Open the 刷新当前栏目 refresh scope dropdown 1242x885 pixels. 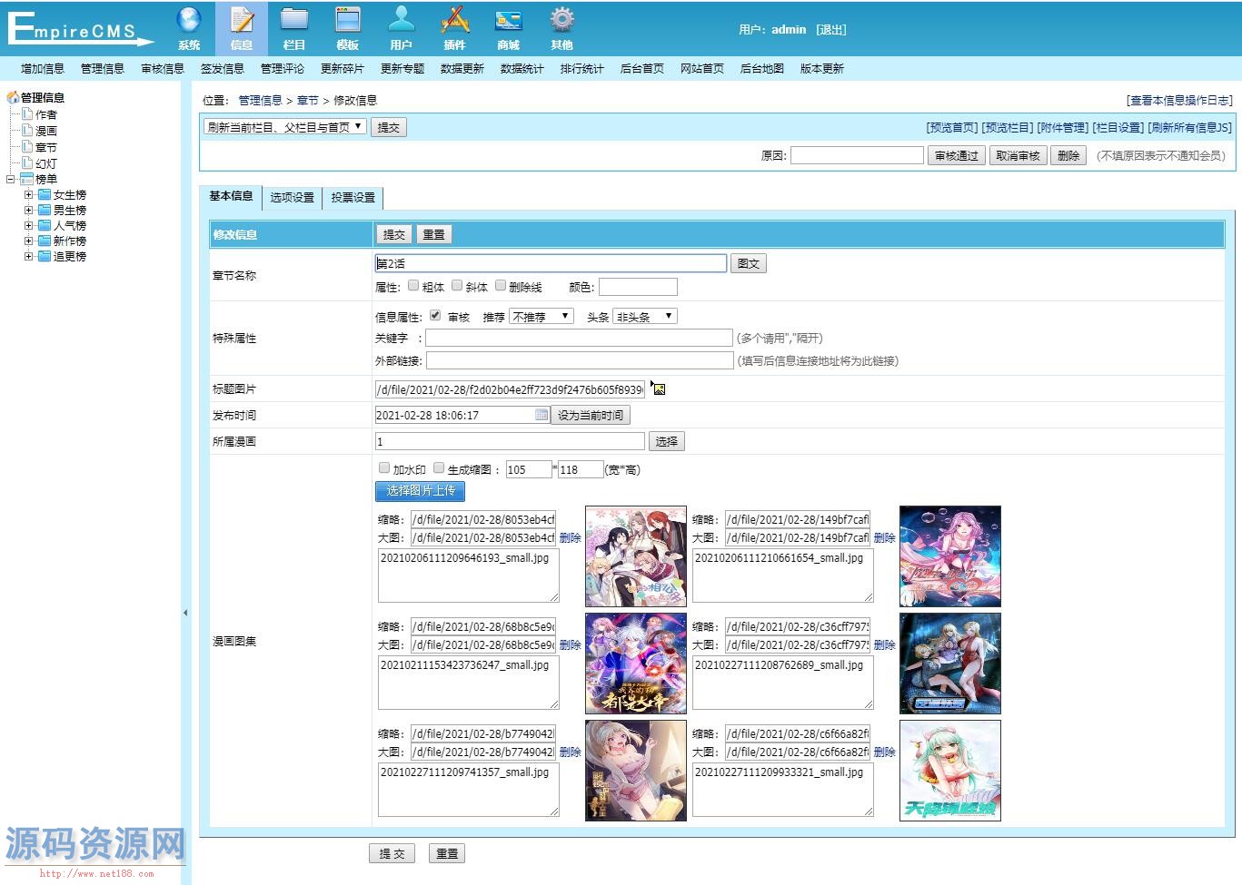point(285,127)
